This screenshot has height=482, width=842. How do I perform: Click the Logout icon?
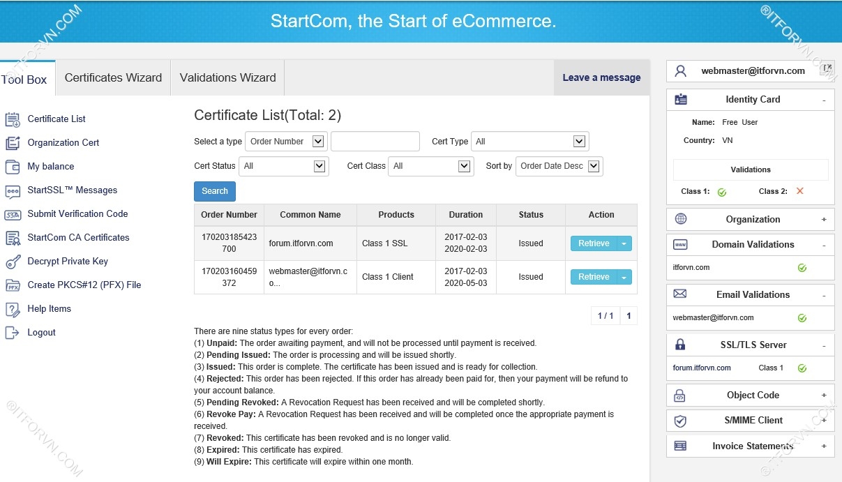tap(13, 333)
